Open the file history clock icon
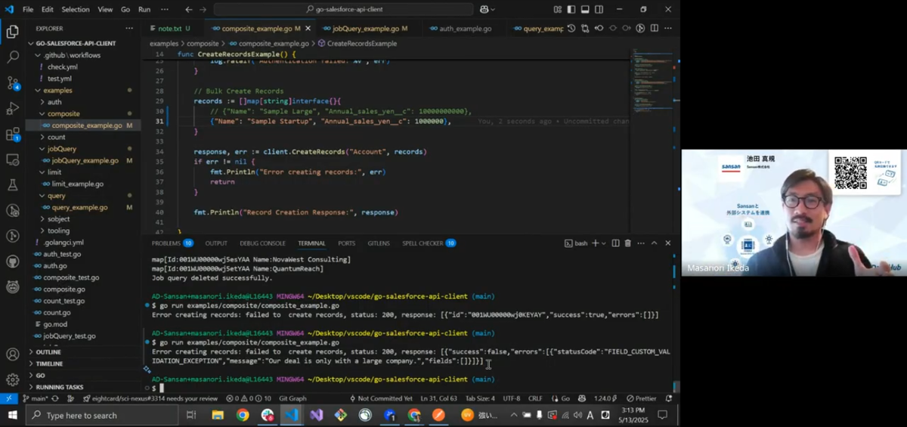Screen dimensions: 907x427 coord(571,29)
